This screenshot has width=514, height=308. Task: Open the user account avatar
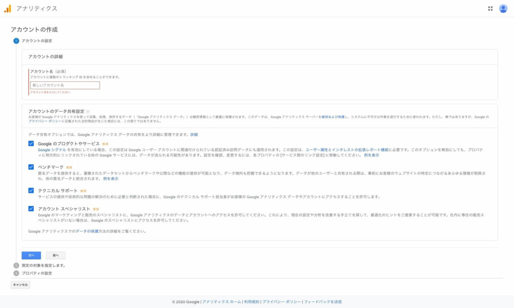pyautogui.click(x=503, y=9)
